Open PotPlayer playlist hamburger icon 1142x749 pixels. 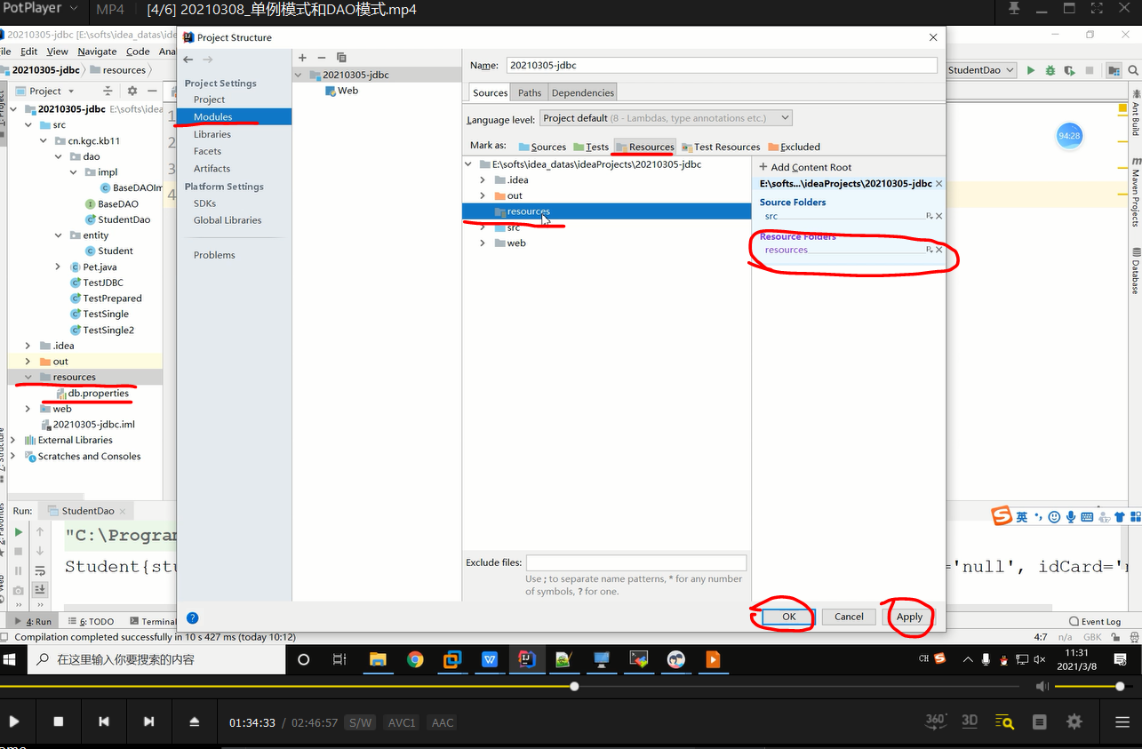point(1122,721)
